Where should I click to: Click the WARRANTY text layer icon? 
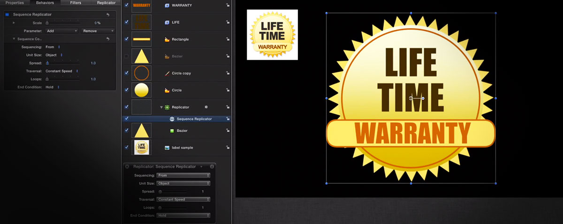point(167,6)
